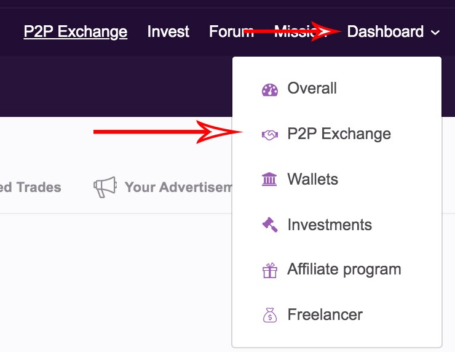Open the Invest navigation link
The image size is (455, 352).
pos(168,31)
